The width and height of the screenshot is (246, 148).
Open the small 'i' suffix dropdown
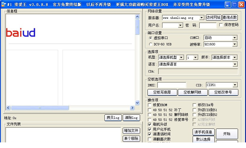[196, 57]
